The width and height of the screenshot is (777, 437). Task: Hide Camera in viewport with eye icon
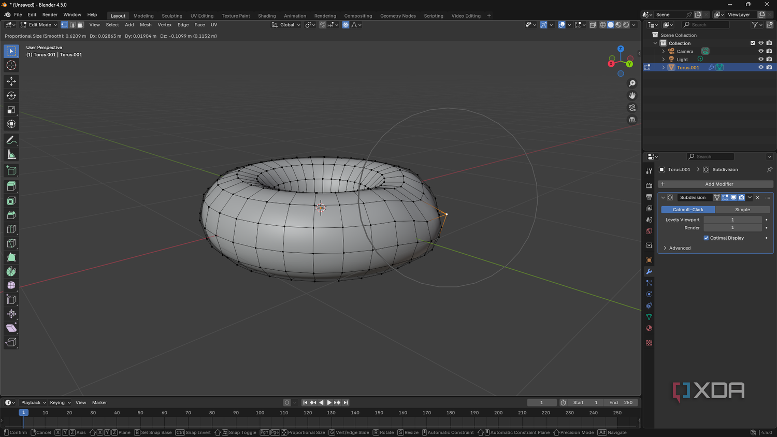click(x=761, y=51)
